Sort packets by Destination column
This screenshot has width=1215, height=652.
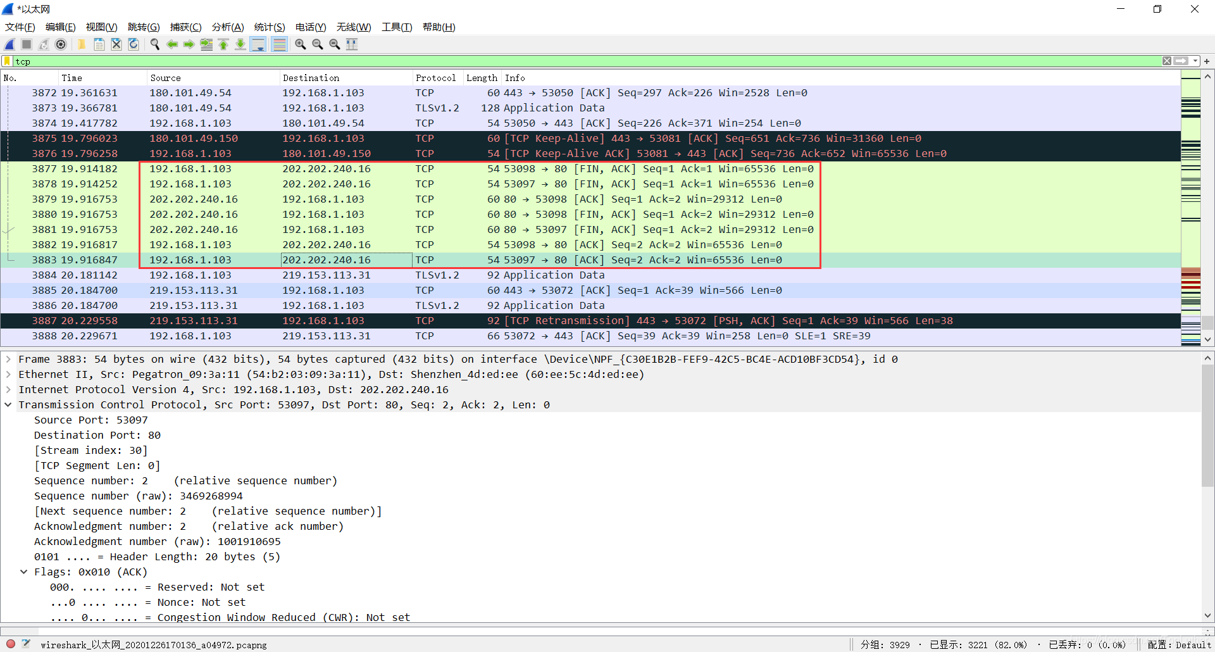346,78
